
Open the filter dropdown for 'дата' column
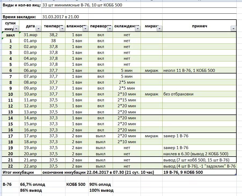(39, 28)
